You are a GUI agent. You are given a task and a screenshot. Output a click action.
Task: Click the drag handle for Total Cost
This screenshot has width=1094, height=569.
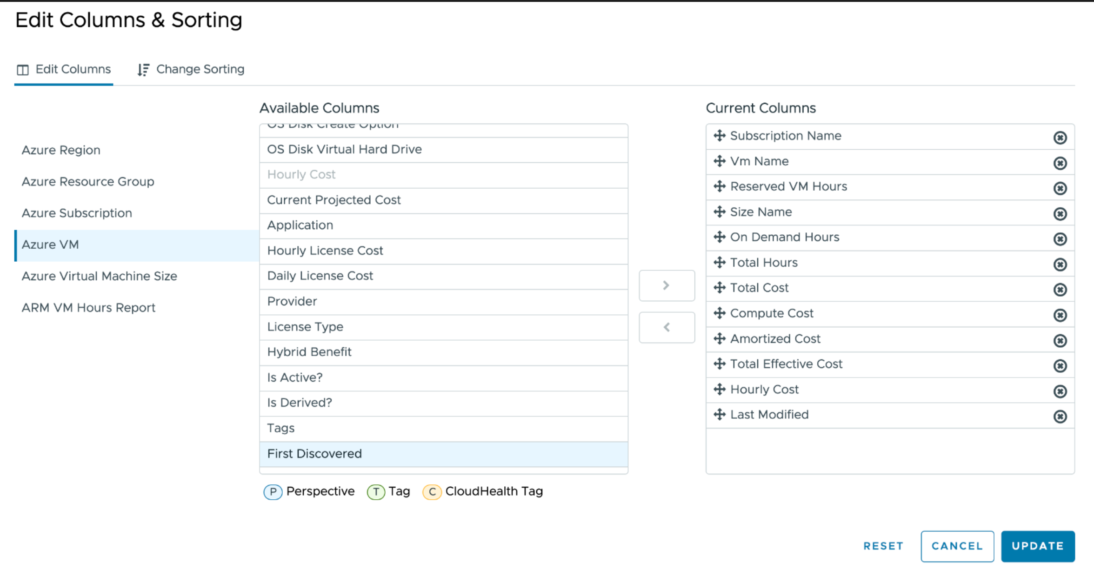coord(720,288)
